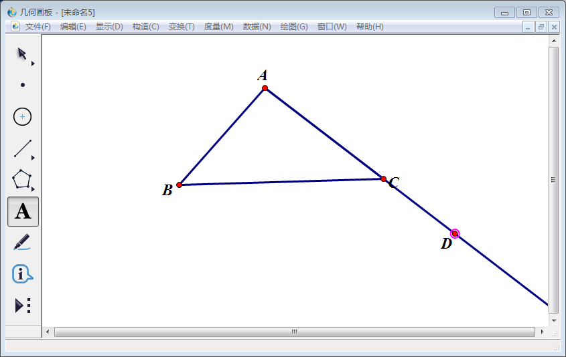This screenshot has width=566, height=357.
Task: Expand the Polygon tool flyout triangle
Action: tap(33, 189)
